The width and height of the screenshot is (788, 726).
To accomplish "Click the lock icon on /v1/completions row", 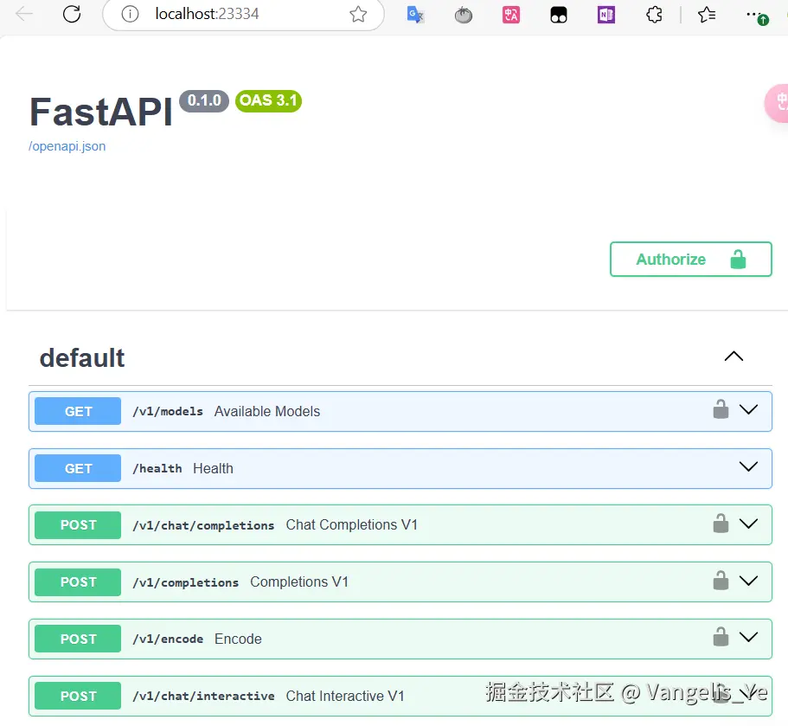I will pos(721,581).
